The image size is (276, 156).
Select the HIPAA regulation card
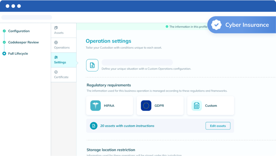click(x=110, y=105)
